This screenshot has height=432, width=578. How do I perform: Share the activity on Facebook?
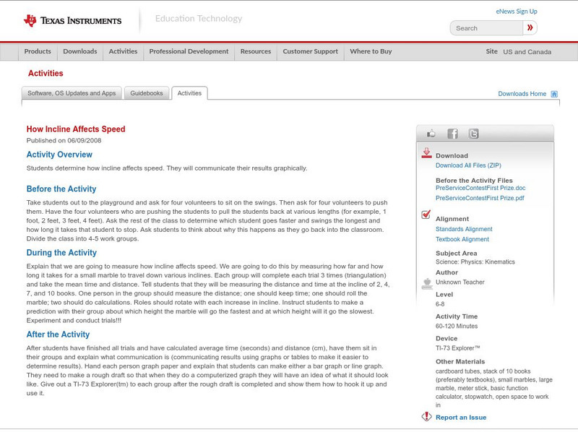(x=452, y=134)
